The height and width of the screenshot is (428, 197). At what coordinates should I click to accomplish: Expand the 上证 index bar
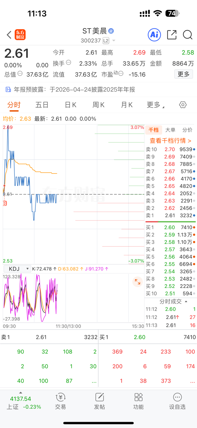point(21,393)
